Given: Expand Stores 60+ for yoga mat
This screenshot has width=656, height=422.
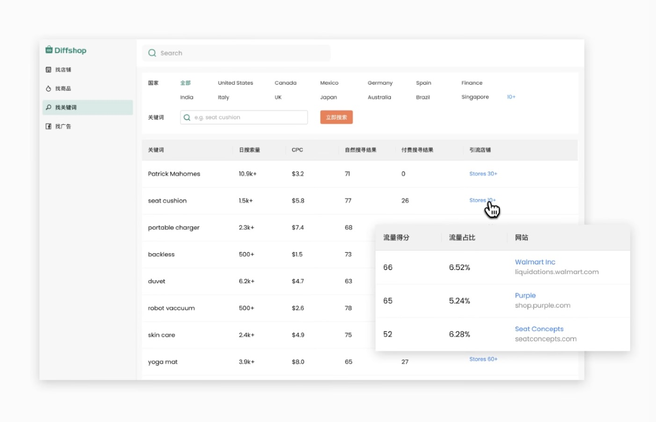Looking at the screenshot, I should 483,359.
